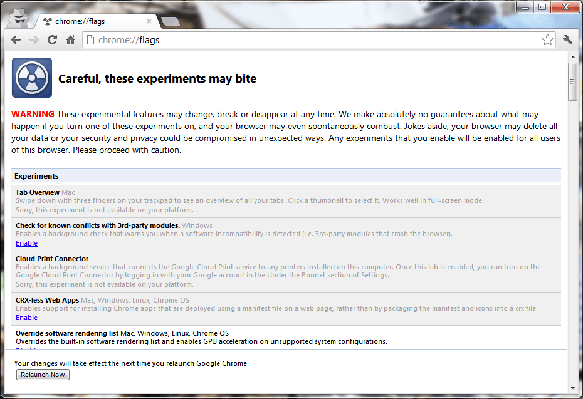Click the scrollbar up arrow
The height and width of the screenshot is (399, 583).
(x=572, y=56)
